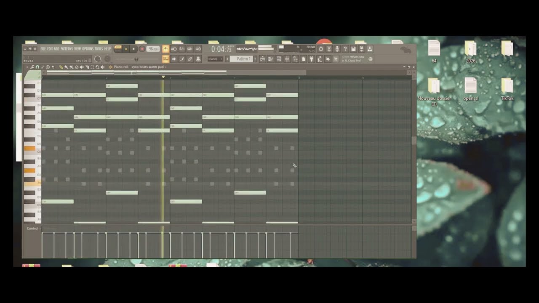Expand target channel arrow after warm pad title
This screenshot has height=303, width=539.
point(165,67)
